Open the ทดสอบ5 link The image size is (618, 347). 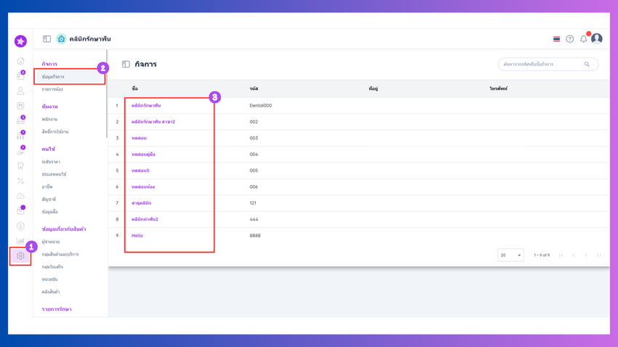[x=140, y=171]
